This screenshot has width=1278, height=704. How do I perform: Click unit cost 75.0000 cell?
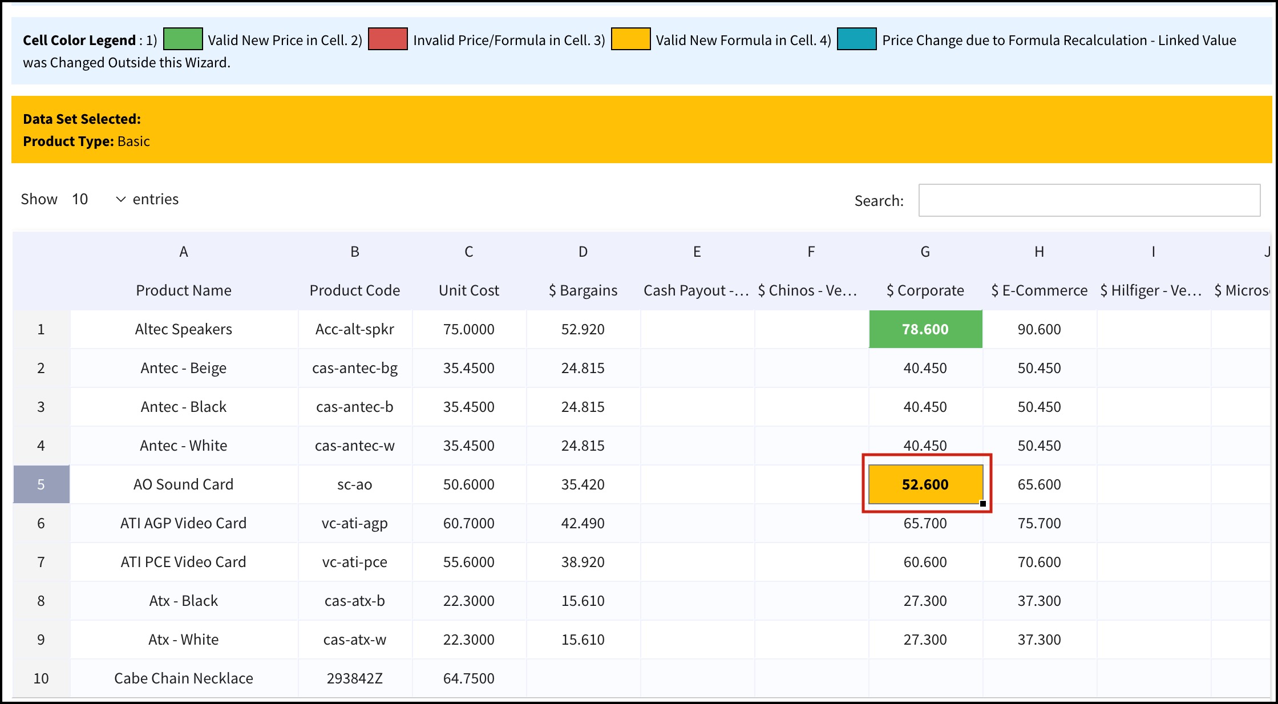(469, 329)
